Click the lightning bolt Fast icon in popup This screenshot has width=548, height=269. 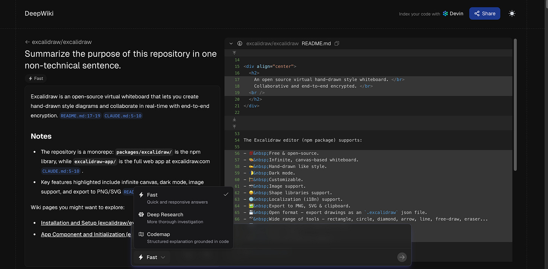tap(141, 195)
